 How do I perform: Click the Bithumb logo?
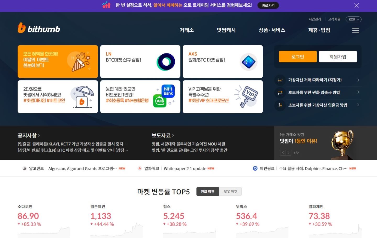click(38, 29)
